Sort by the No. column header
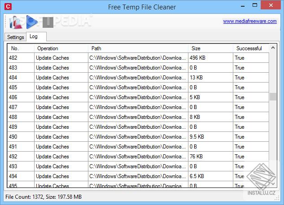 21,48
